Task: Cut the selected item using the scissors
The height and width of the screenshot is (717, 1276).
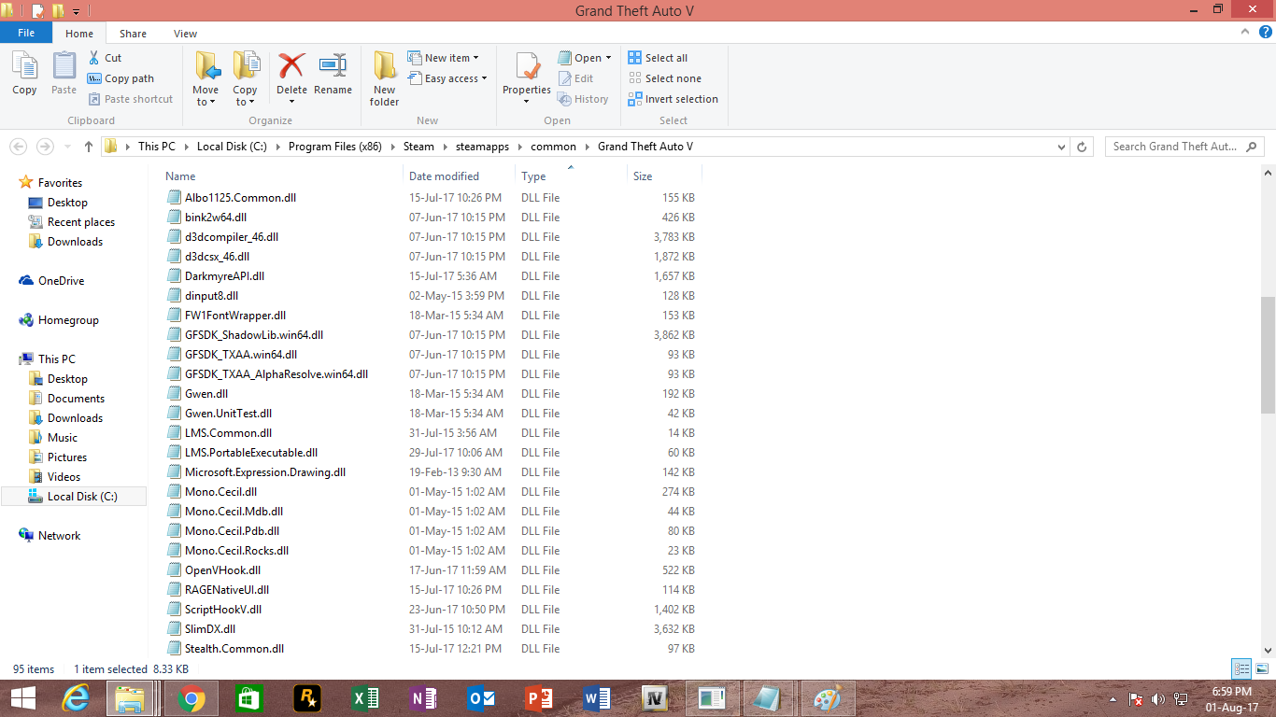Action: tap(105, 58)
